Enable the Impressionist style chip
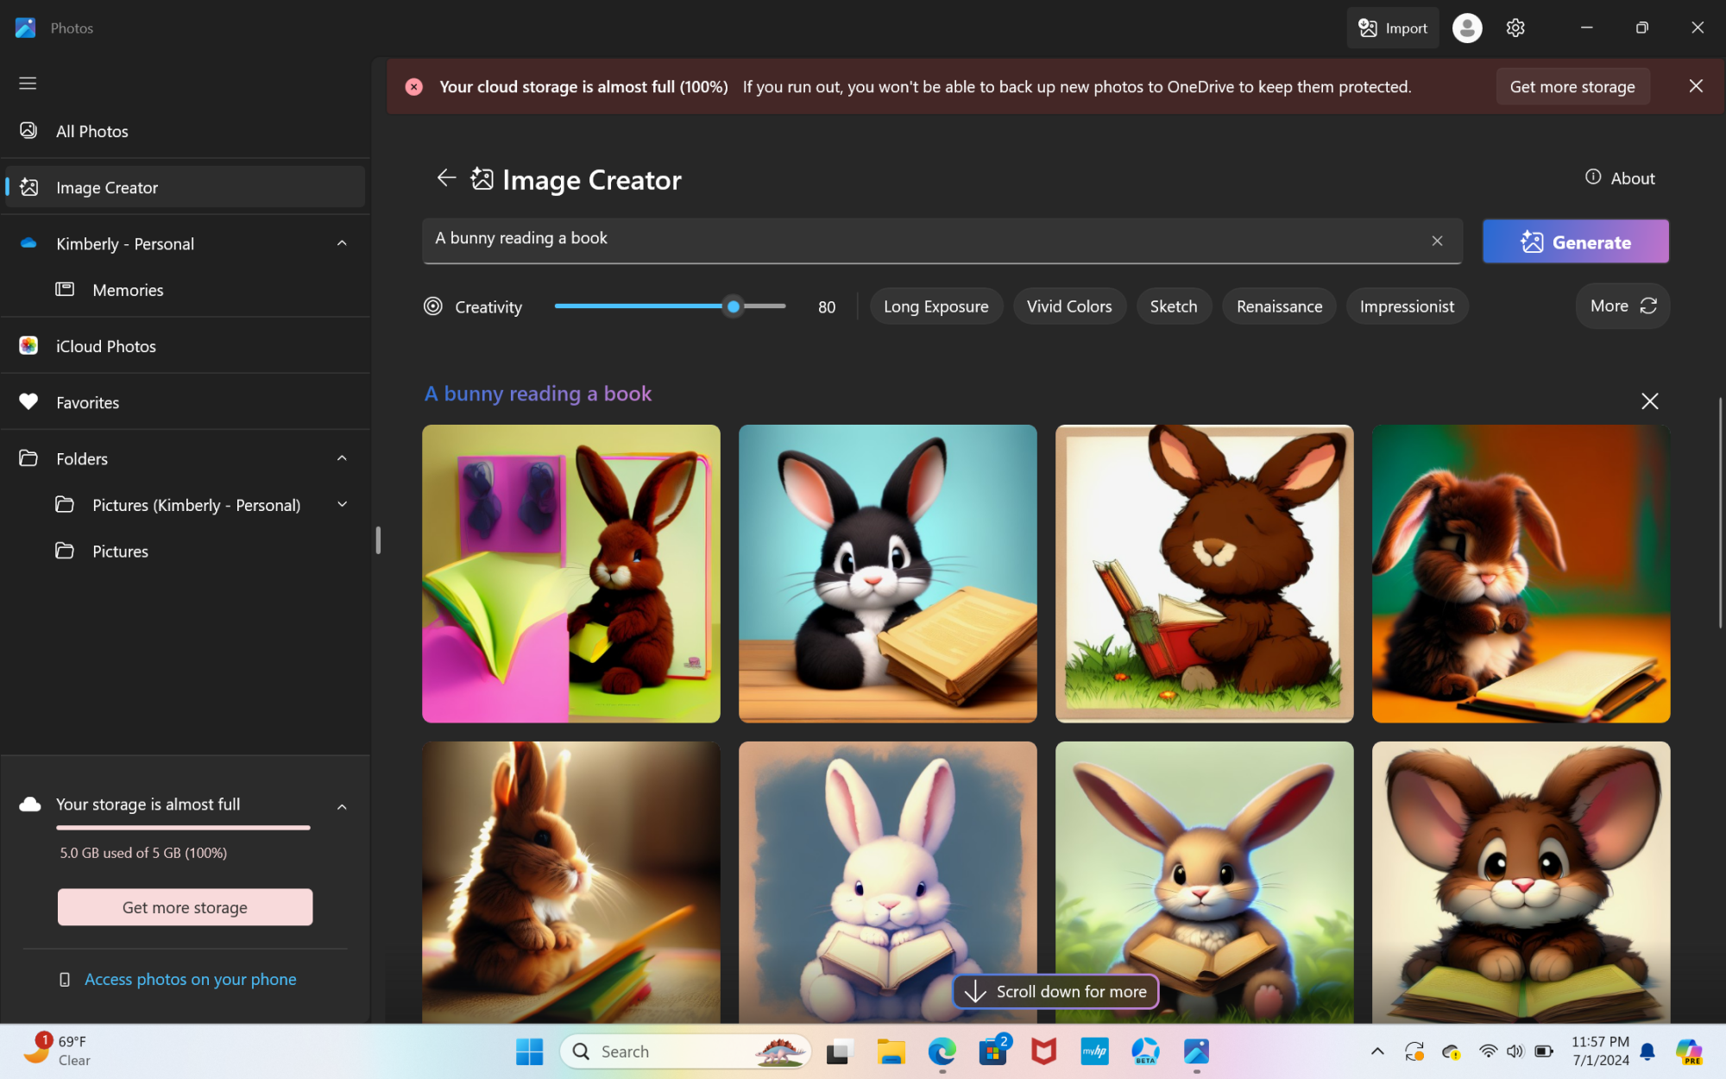The image size is (1726, 1079). coord(1406,306)
